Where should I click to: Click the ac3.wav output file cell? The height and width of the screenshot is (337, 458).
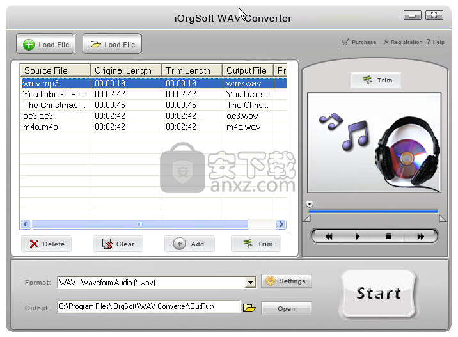pos(248,116)
